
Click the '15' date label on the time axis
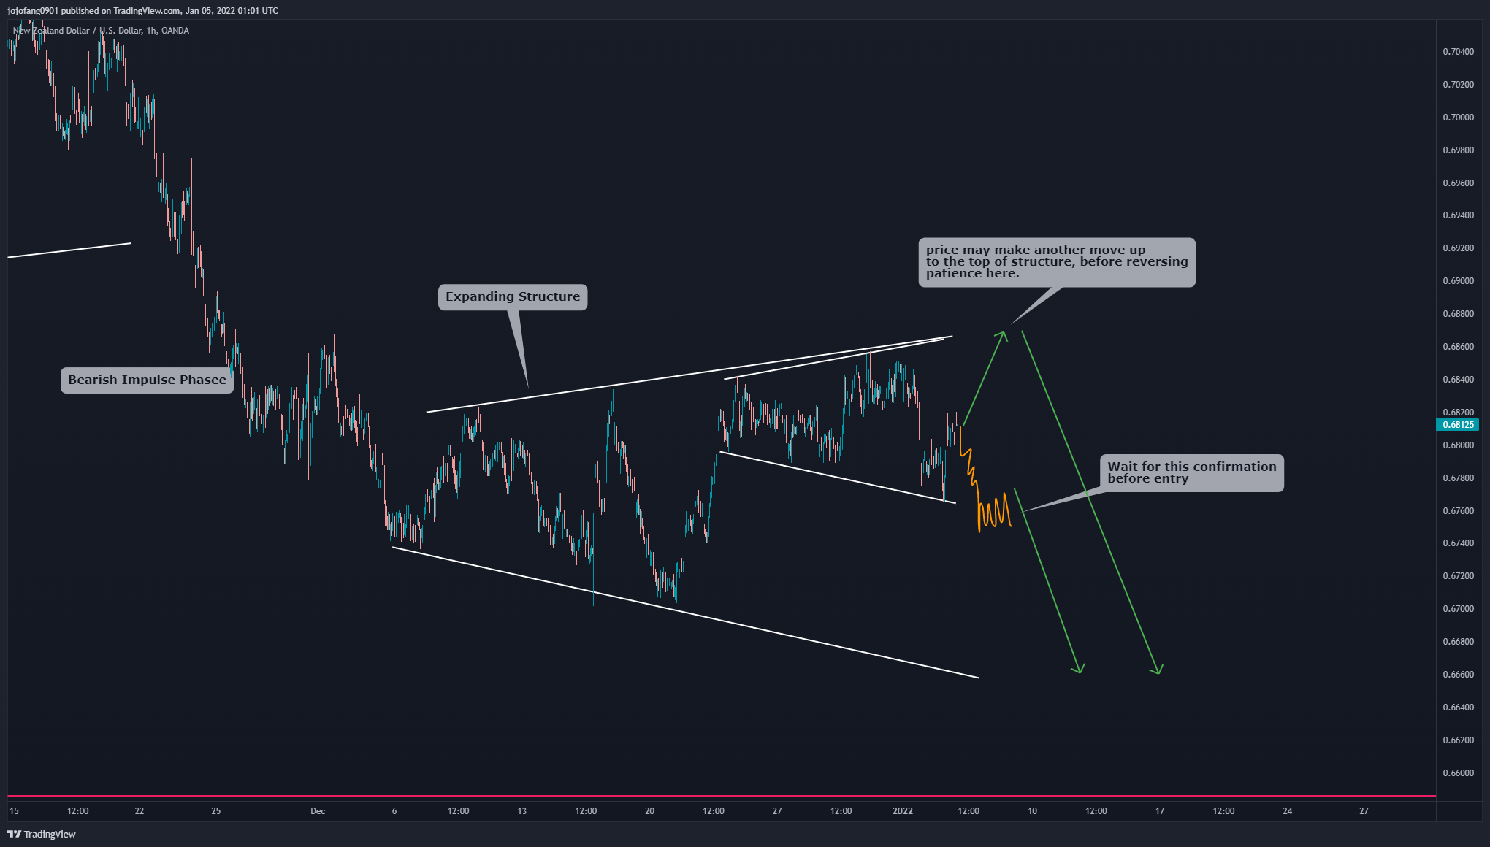(14, 811)
